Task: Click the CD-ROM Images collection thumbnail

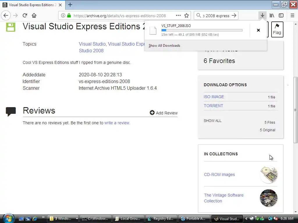Action: click(x=269, y=175)
